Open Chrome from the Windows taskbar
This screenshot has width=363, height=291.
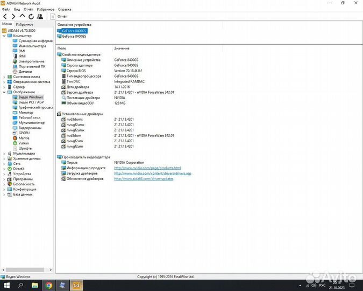pyautogui.click(x=49, y=285)
